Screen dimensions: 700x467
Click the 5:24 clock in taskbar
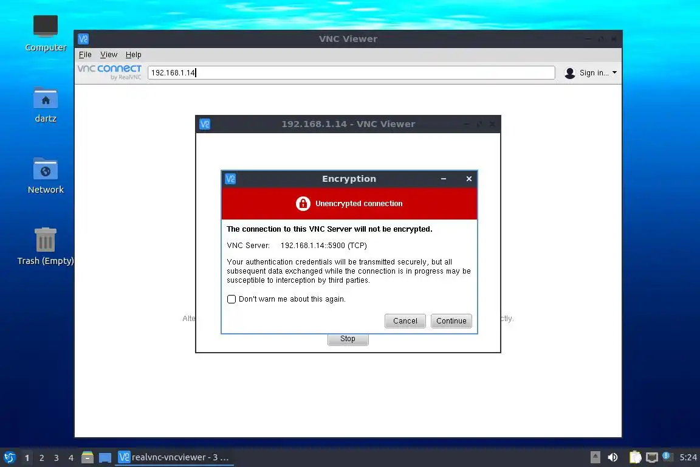(x=688, y=457)
